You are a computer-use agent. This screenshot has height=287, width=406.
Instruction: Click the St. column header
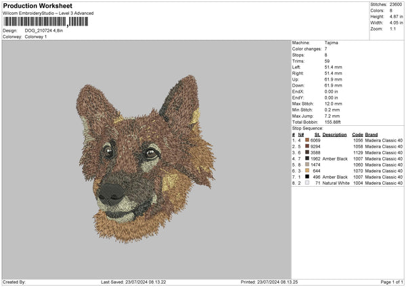(x=317, y=134)
